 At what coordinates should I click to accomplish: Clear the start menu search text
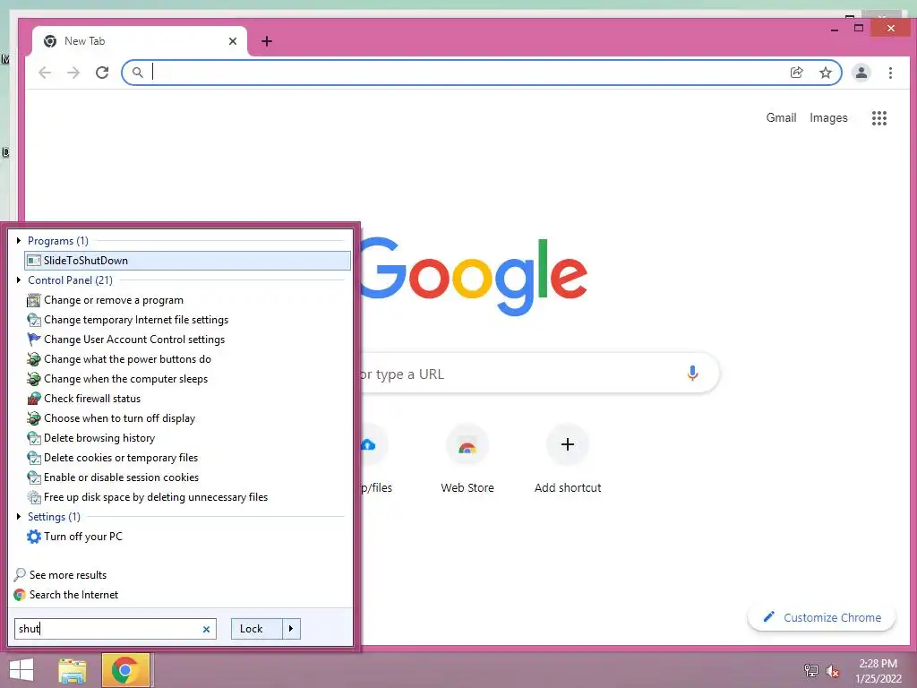point(206,630)
